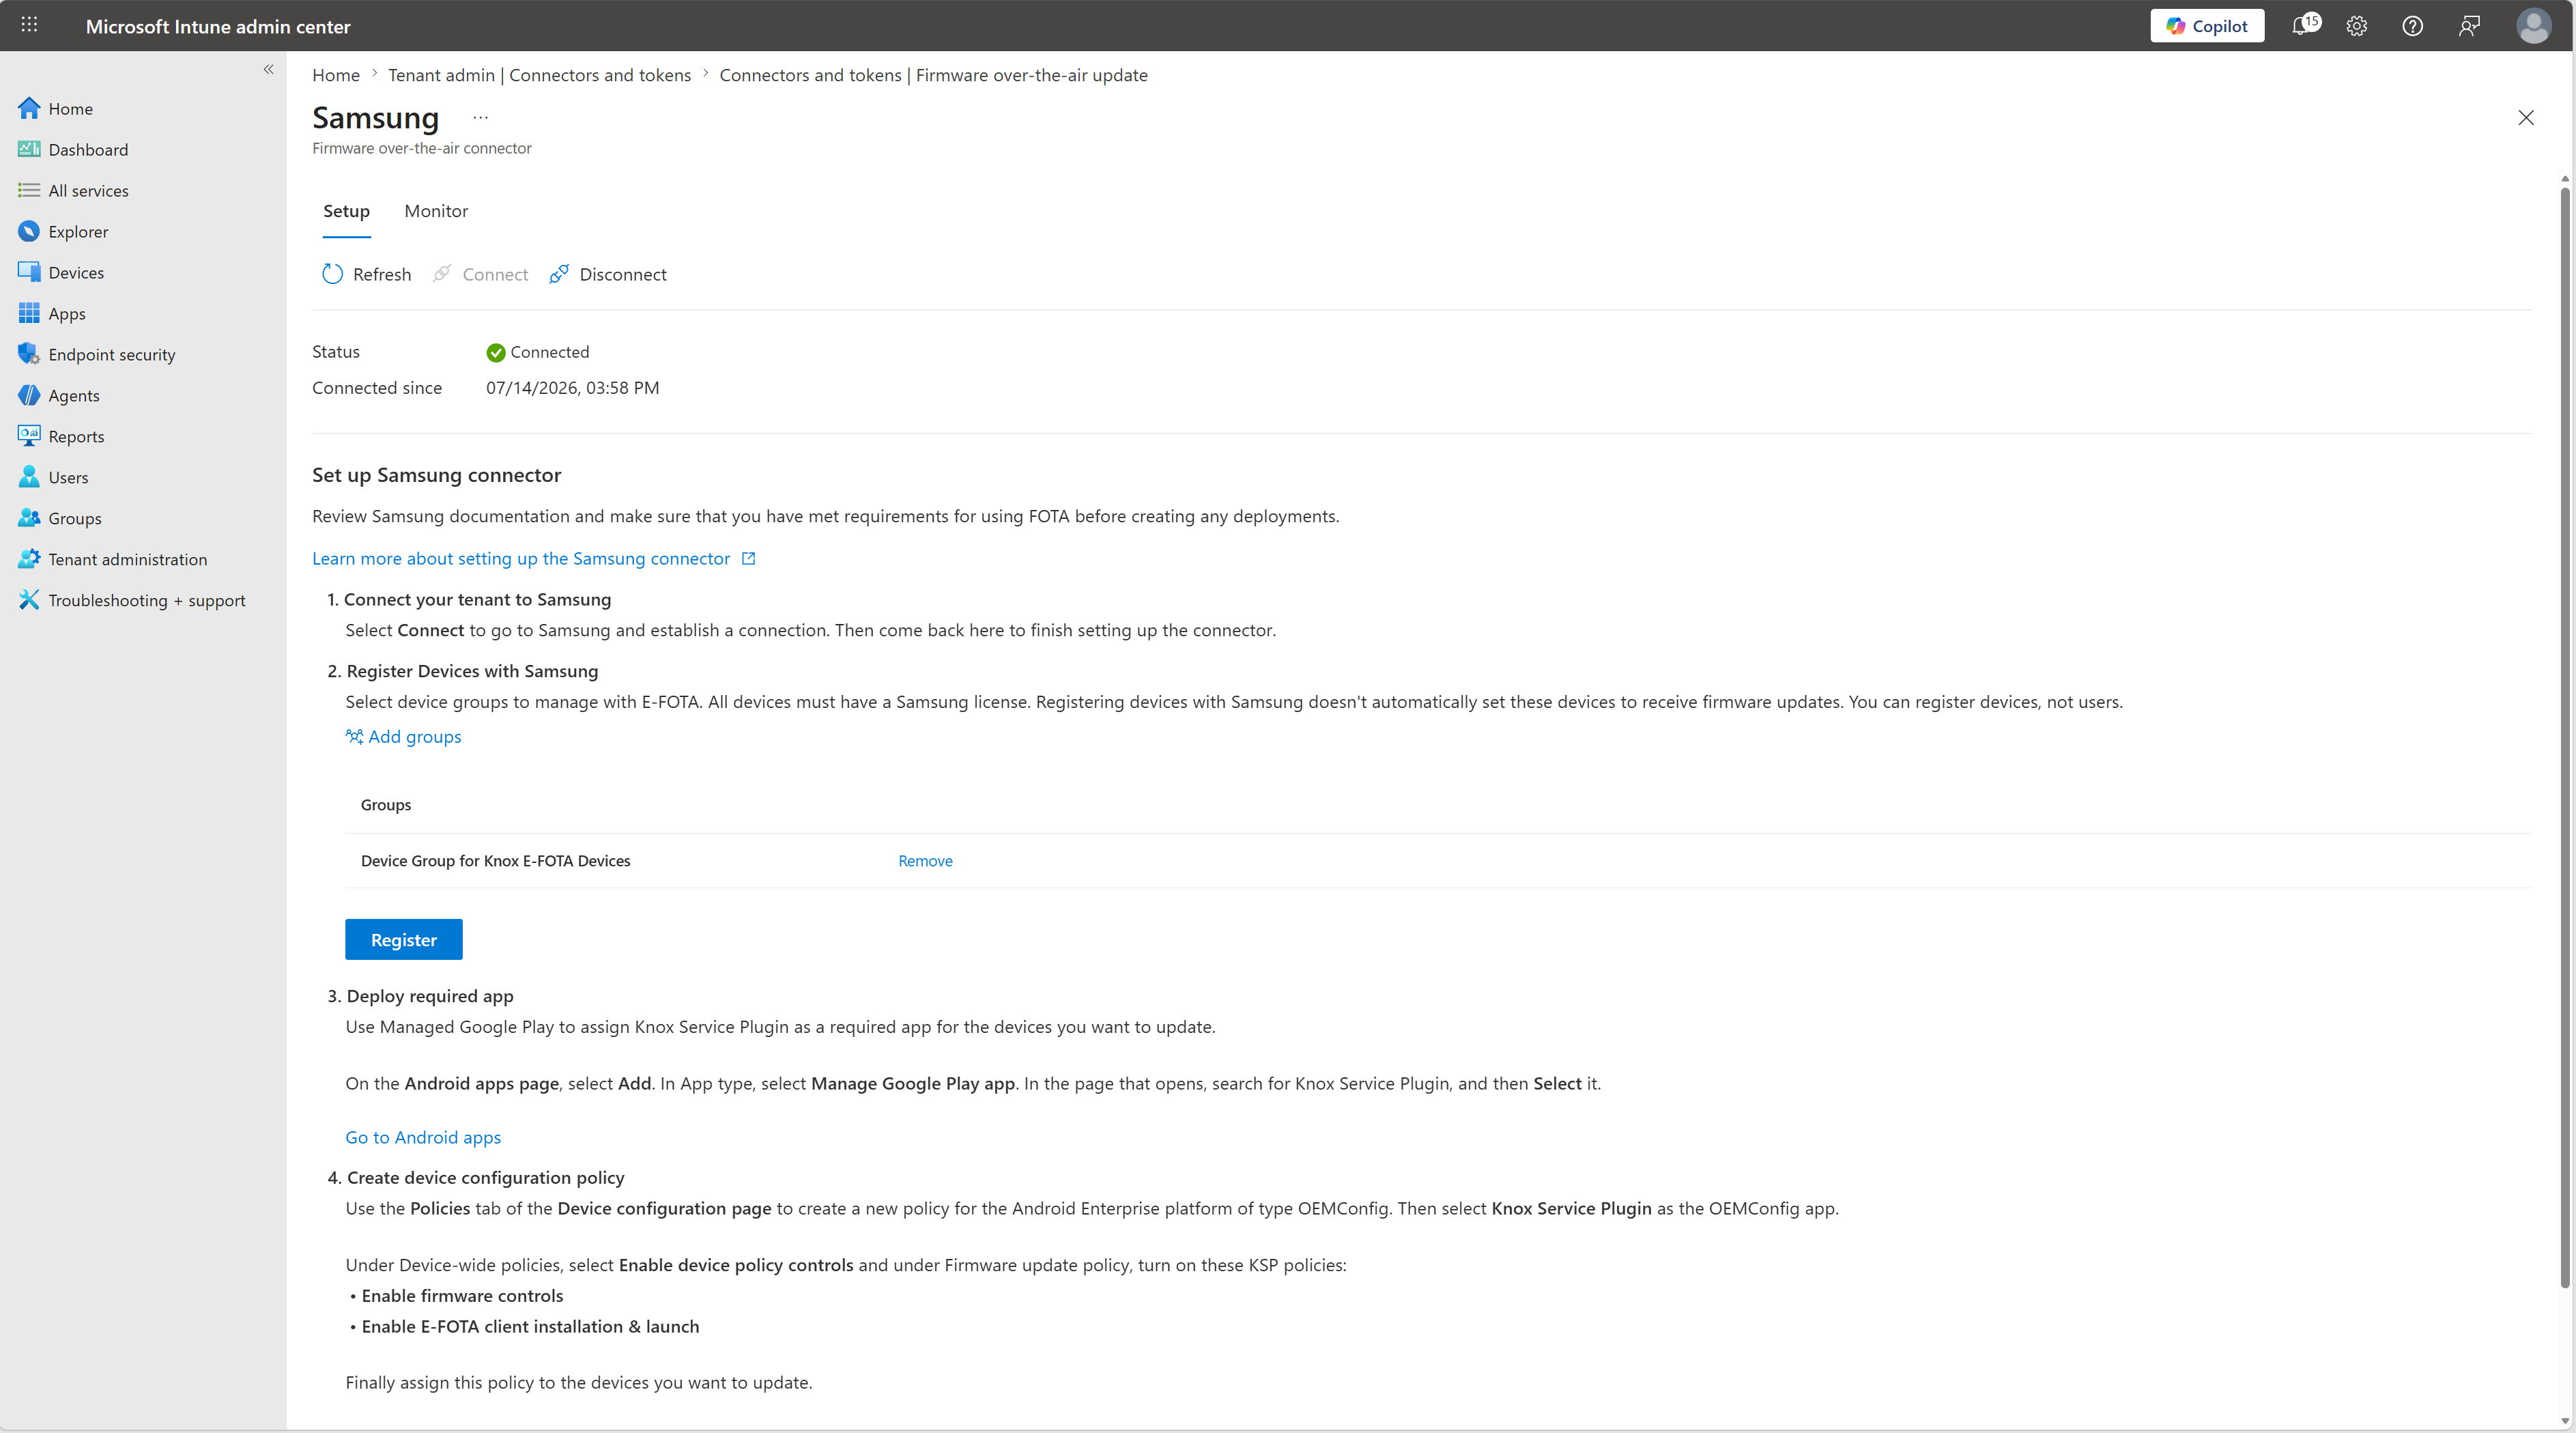The height and width of the screenshot is (1433, 2576).
Task: Open the feedback icon in header
Action: pos(2469,26)
